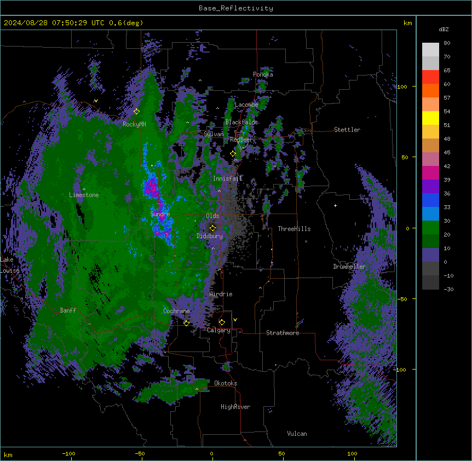472x461 pixels.
Task: Click the RockyMH label
Action: tap(134, 124)
